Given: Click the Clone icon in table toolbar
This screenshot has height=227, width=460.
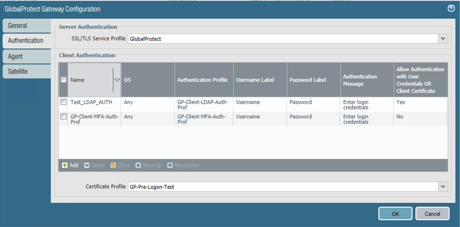Looking at the screenshot, I should [x=113, y=165].
